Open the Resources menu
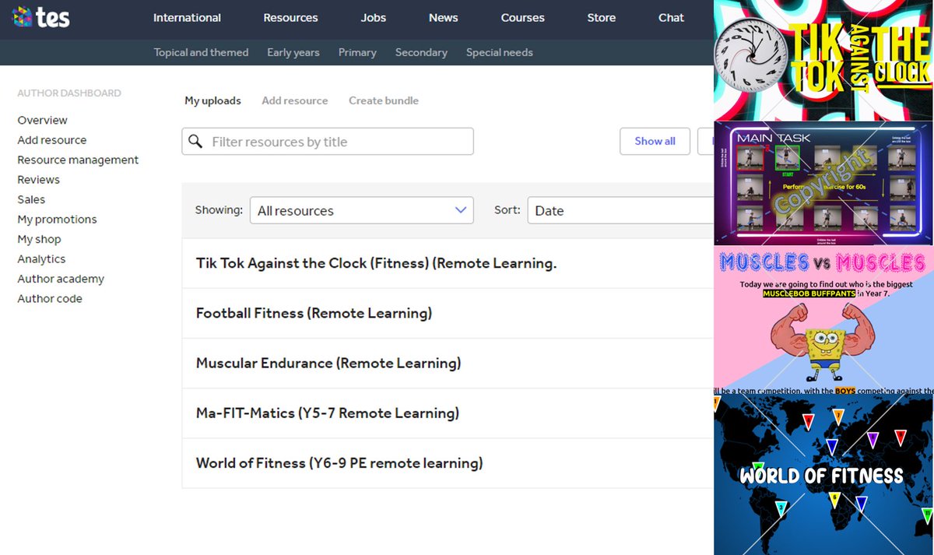Viewport: 934px width, 555px height. pos(290,17)
